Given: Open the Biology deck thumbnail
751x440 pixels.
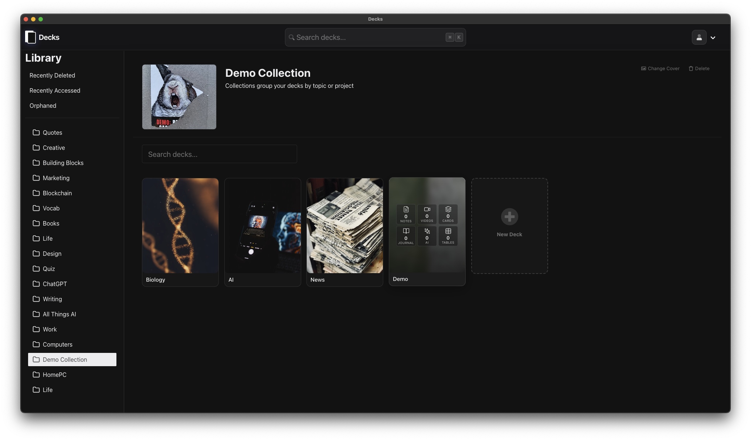Looking at the screenshot, I should tap(180, 226).
